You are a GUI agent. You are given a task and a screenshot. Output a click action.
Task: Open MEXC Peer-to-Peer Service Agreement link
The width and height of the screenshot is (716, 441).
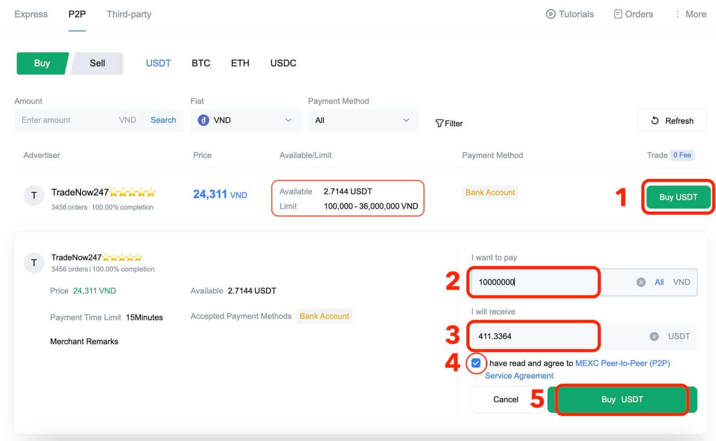[578, 369]
